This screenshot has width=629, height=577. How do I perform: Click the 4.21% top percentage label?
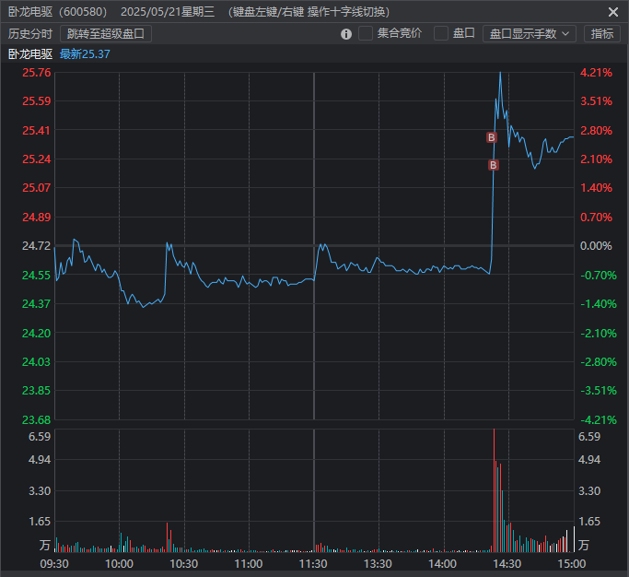597,72
